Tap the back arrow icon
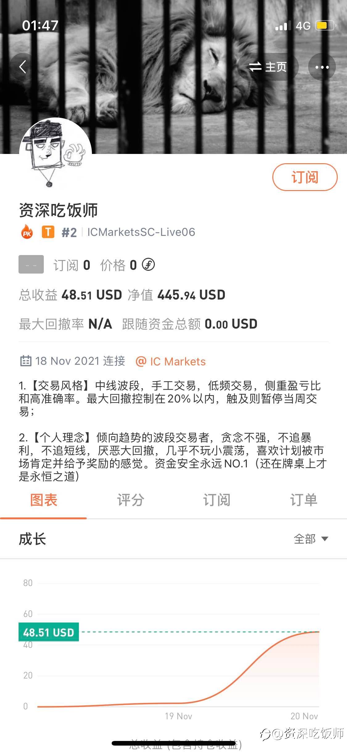The image size is (347, 753). 23,67
